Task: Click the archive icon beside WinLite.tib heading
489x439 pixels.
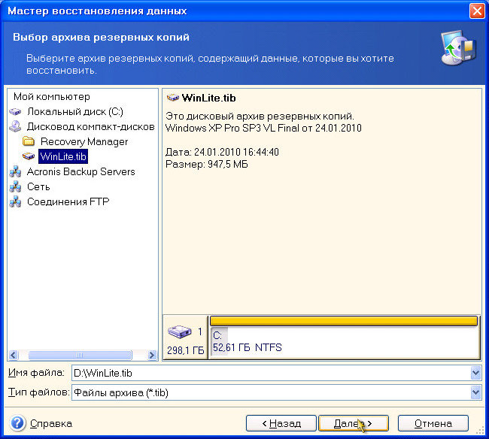Action: pos(172,98)
